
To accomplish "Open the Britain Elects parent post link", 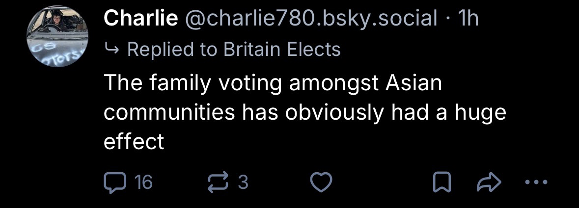I will [281, 49].
